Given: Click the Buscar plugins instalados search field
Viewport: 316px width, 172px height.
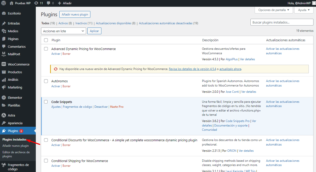Looking at the screenshot, I should [x=282, y=22].
